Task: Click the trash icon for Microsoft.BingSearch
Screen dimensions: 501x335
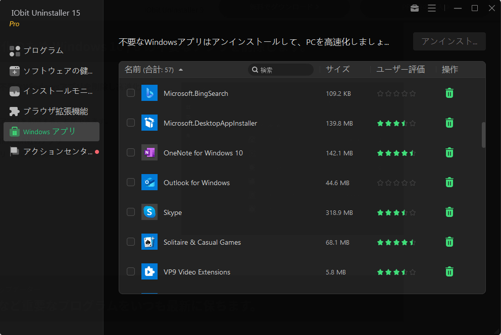Action: 449,93
